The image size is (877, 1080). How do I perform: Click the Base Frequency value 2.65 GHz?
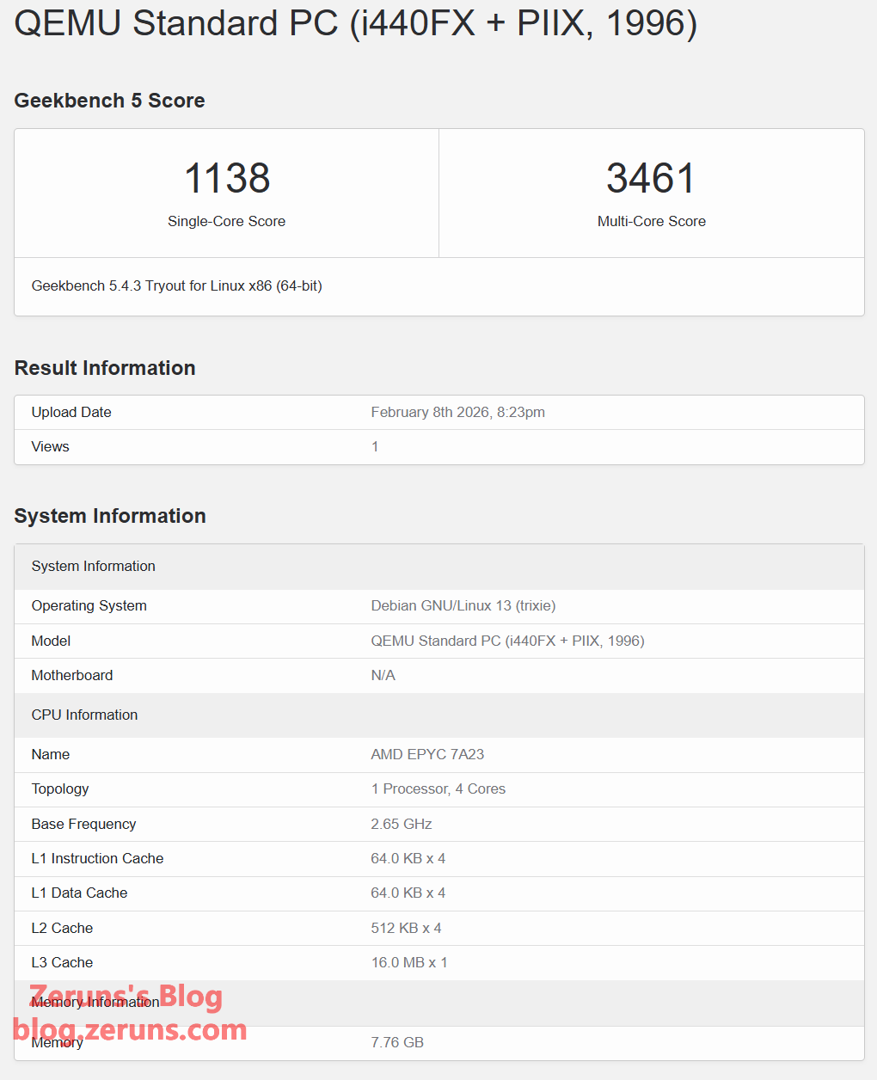(x=401, y=825)
